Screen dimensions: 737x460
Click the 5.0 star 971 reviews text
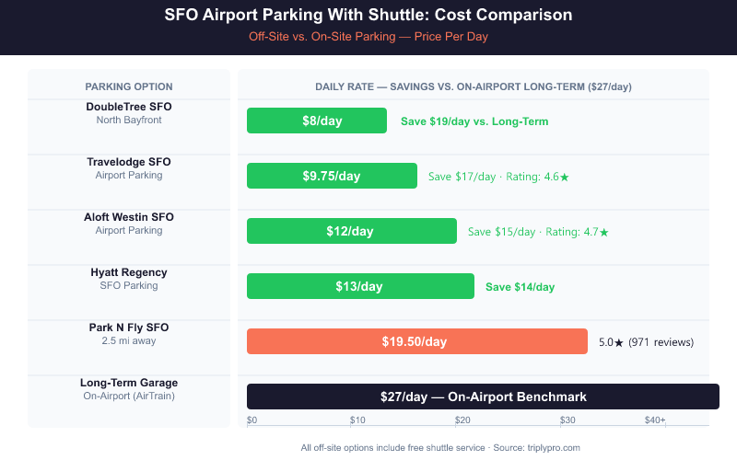(646, 342)
